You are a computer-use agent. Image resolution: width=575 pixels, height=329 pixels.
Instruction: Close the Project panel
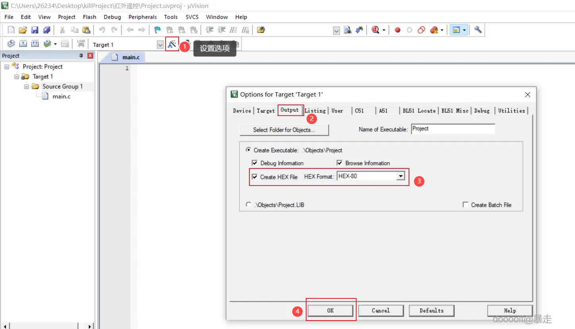point(90,56)
